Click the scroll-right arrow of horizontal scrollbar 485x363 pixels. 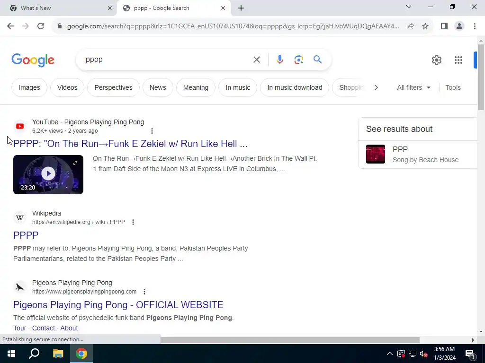click(473, 340)
